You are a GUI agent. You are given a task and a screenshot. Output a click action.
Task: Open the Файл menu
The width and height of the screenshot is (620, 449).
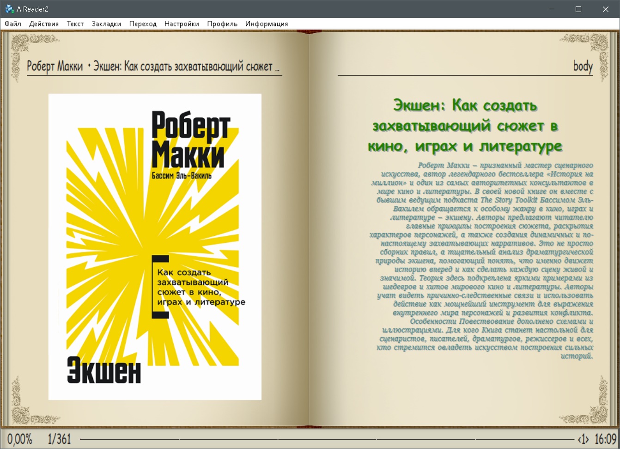[13, 24]
